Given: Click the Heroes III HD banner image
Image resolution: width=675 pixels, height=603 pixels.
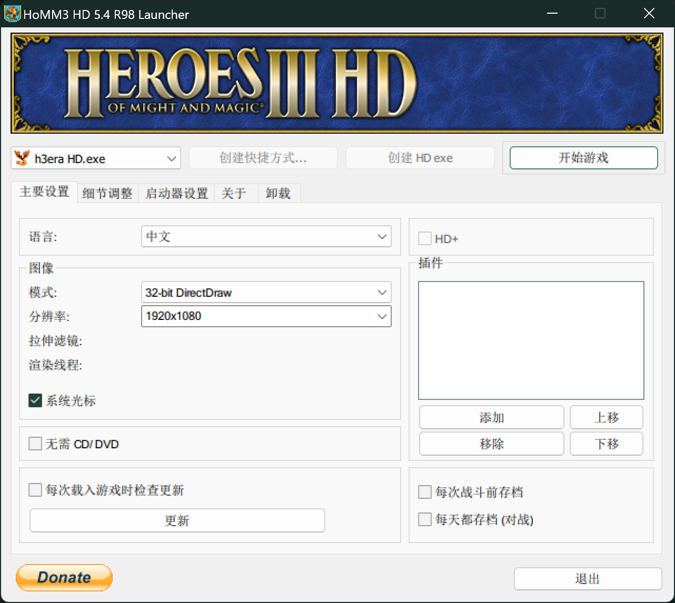Looking at the screenshot, I should click(337, 84).
